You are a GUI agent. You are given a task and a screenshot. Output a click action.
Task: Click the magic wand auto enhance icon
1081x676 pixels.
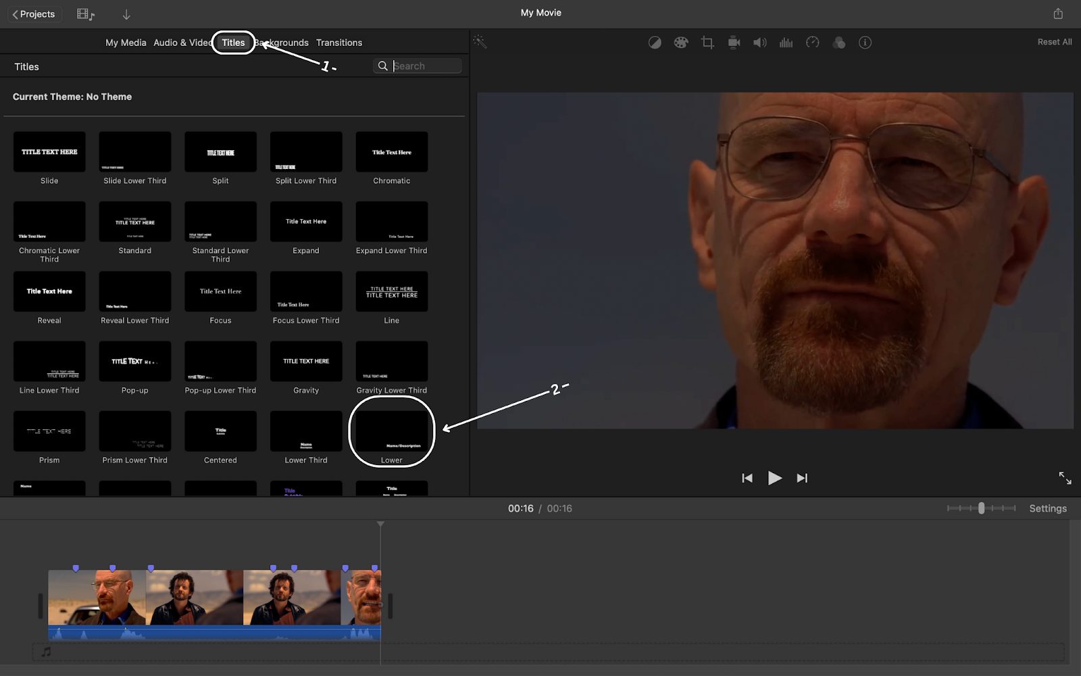click(x=480, y=42)
